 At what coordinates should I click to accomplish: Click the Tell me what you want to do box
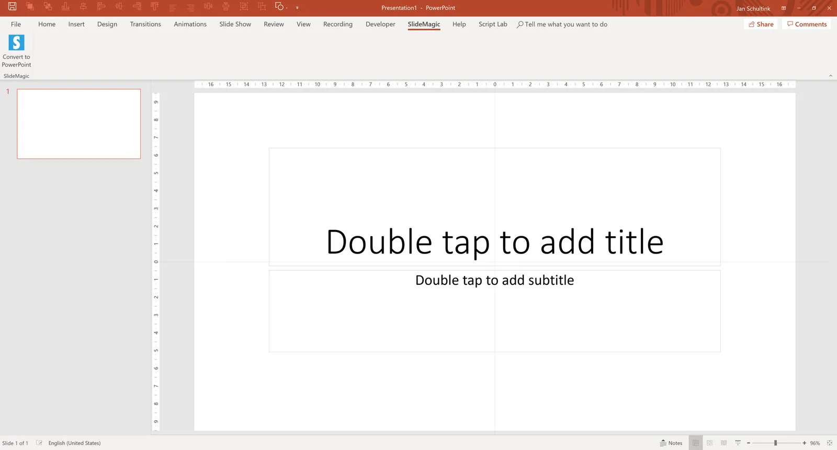click(562, 24)
